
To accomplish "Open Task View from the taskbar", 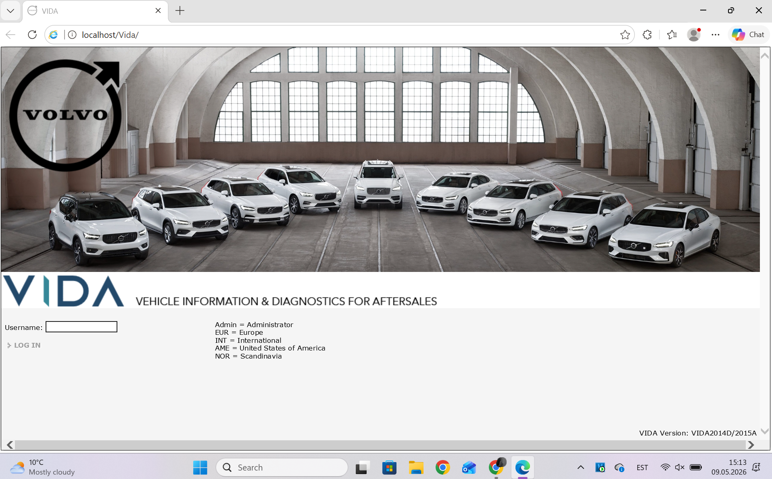I will [x=363, y=467].
